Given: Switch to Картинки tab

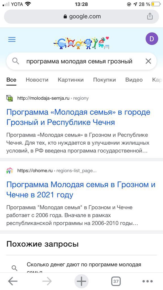Looking at the screenshot, I should pyautogui.click(x=70, y=80).
